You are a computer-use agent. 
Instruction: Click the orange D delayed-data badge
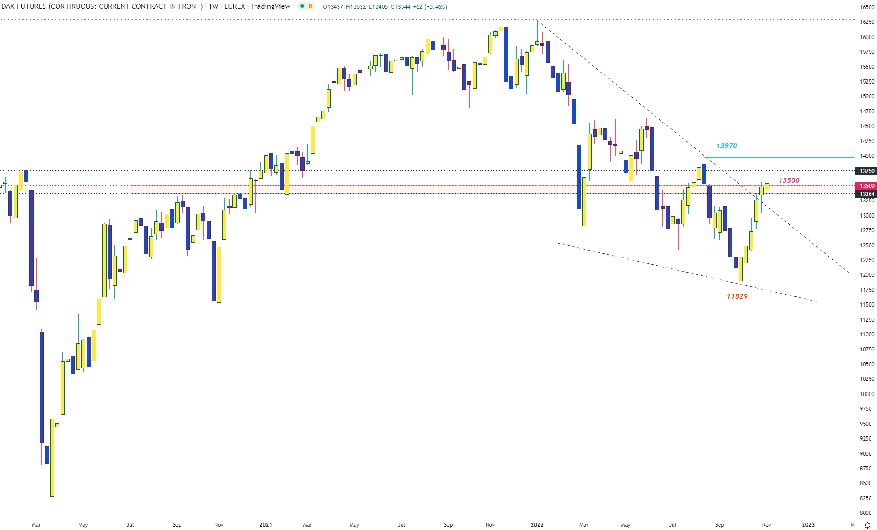pos(311,6)
